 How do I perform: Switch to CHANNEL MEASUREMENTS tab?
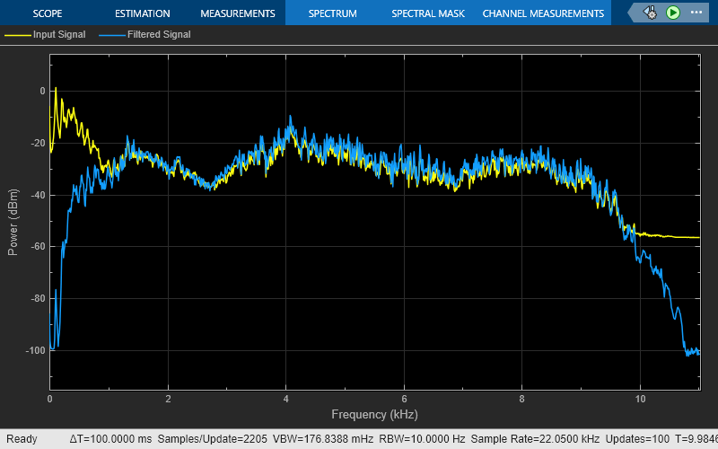(x=543, y=13)
